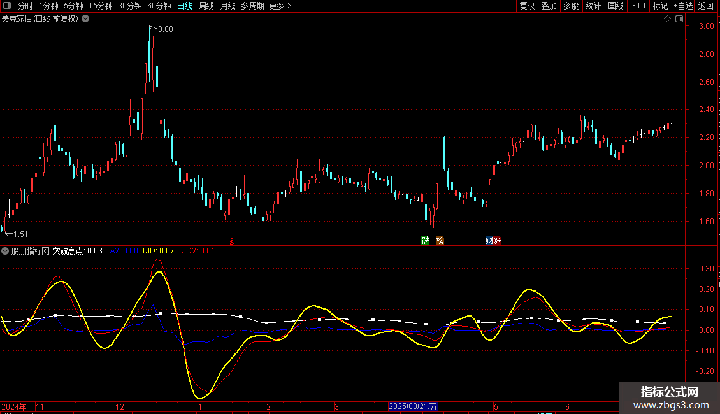Click the diamond icon at chart top-right
This screenshot has width=720, height=414.
click(x=668, y=19)
